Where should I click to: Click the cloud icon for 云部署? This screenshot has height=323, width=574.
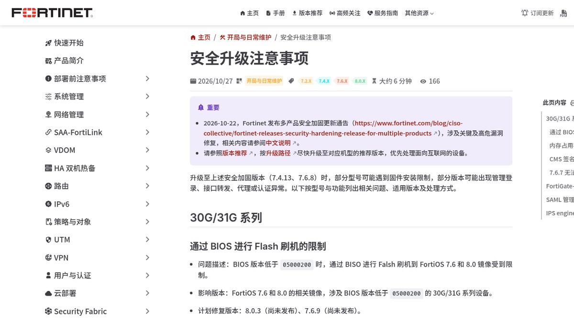[x=48, y=293]
